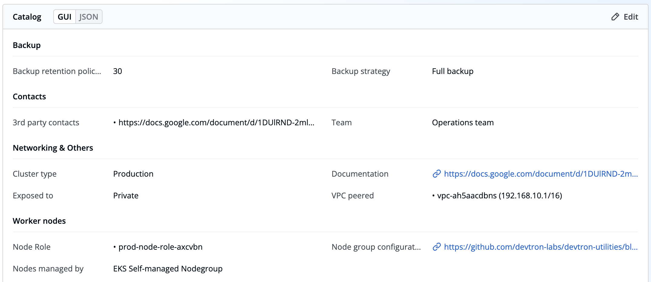Click the 3rd party contacts label
Image resolution: width=651 pixels, height=282 pixels.
[46, 123]
